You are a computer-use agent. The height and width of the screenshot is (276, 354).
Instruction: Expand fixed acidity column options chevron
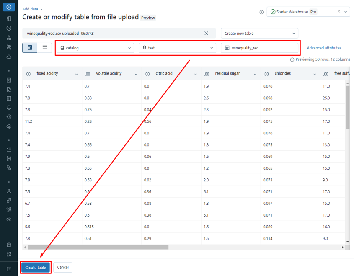click(x=77, y=74)
